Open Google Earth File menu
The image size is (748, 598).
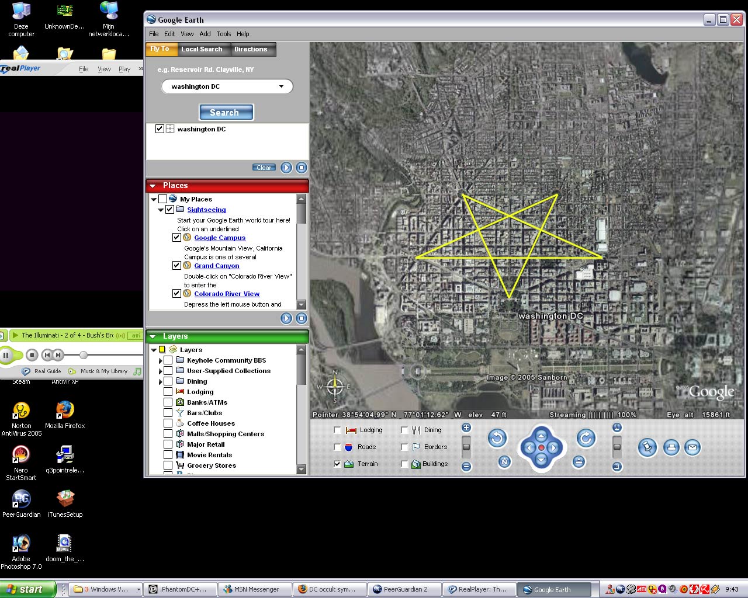tap(154, 34)
